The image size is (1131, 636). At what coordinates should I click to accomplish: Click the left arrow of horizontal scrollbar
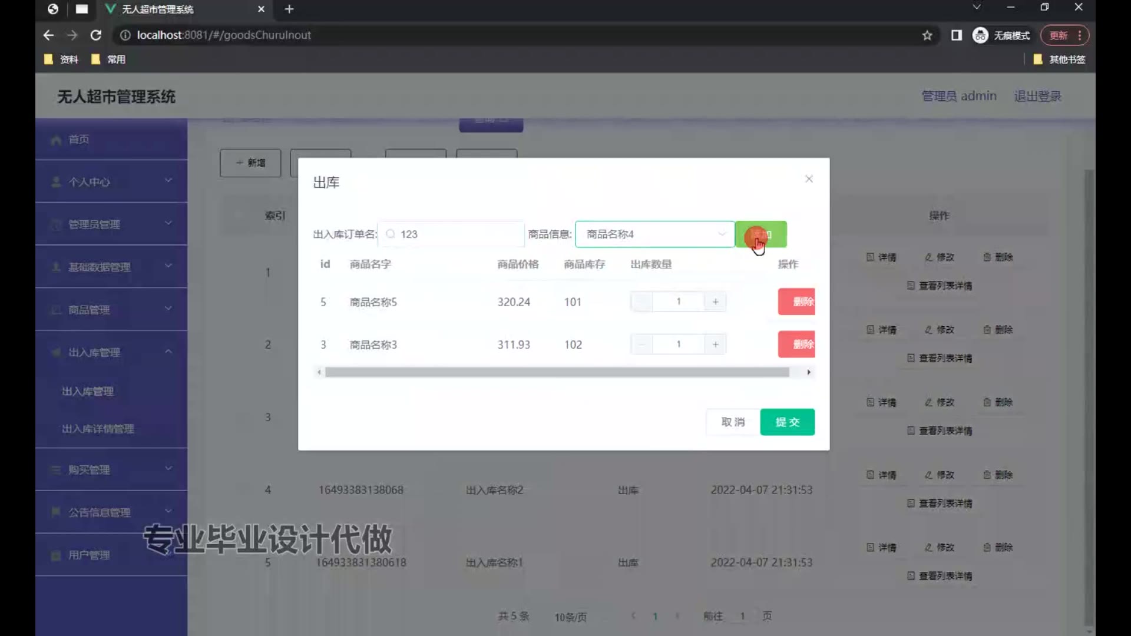319,372
